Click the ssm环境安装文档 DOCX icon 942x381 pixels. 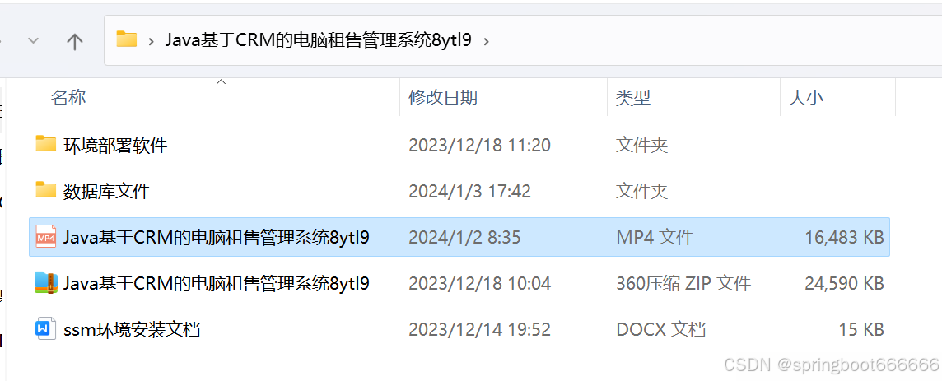pyautogui.click(x=45, y=329)
